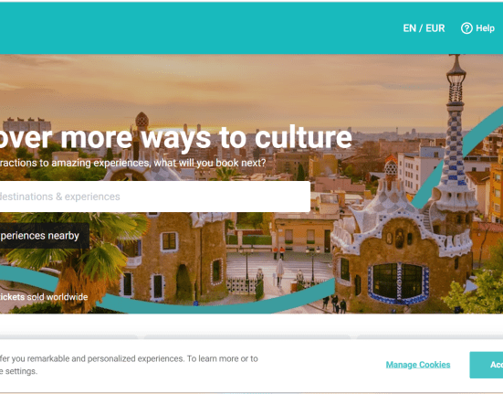Screen dimensions: 503x394
Task: Click the middle card placeholder below the hero
Action: (x=247, y=337)
